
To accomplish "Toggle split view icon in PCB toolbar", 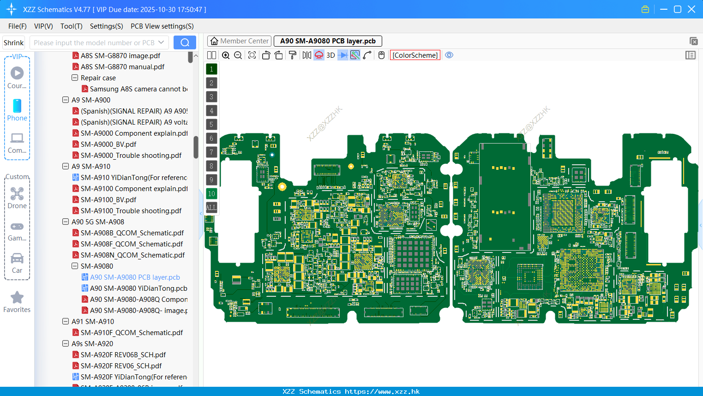I will 211,55.
